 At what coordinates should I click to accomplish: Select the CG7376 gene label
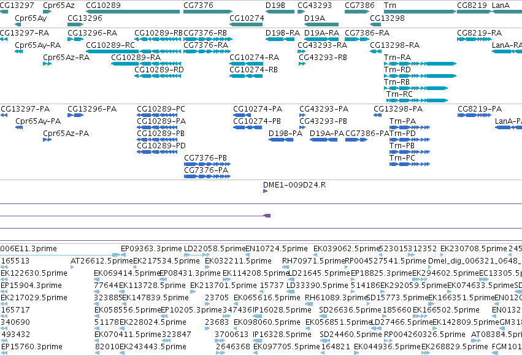pos(198,6)
